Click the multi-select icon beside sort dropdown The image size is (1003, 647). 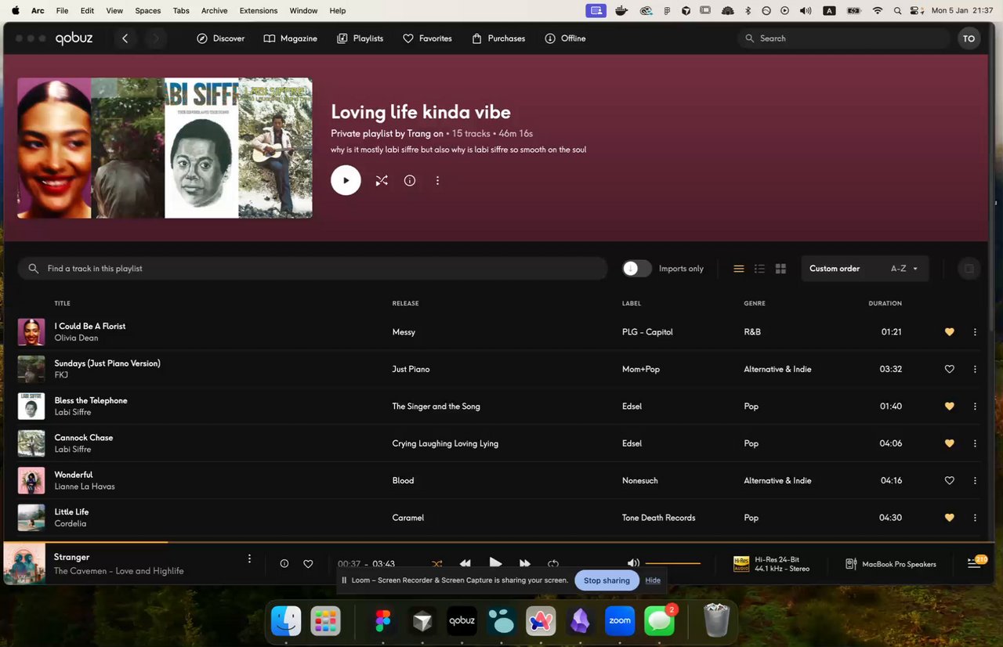click(x=969, y=269)
